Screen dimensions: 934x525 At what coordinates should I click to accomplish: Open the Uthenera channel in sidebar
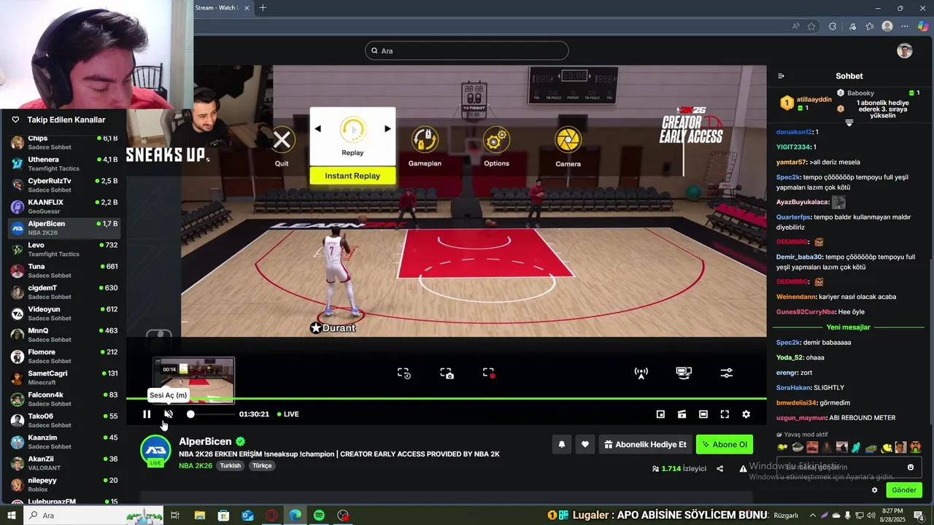tap(64, 163)
